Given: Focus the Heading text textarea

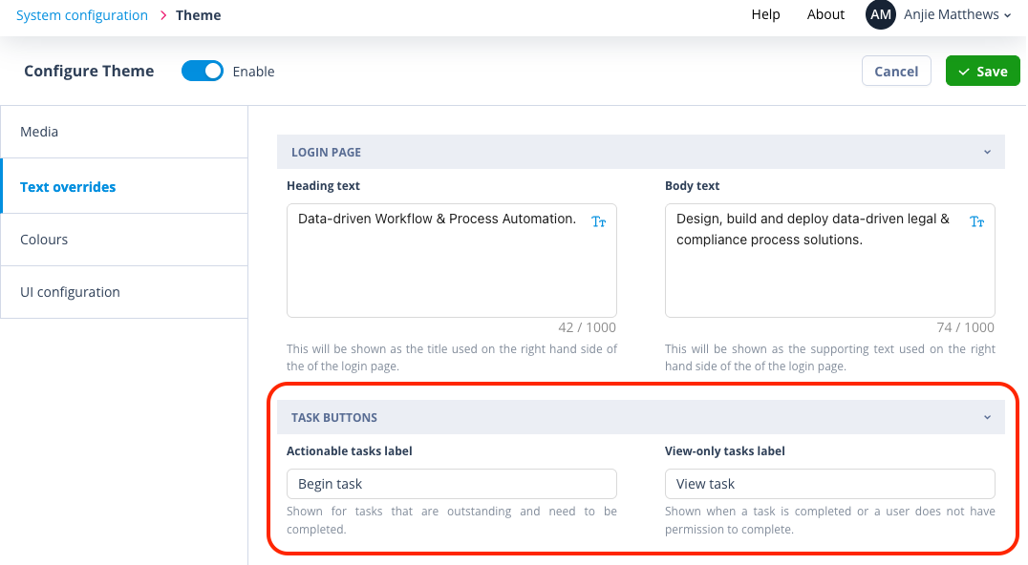Looking at the screenshot, I should pos(452,261).
